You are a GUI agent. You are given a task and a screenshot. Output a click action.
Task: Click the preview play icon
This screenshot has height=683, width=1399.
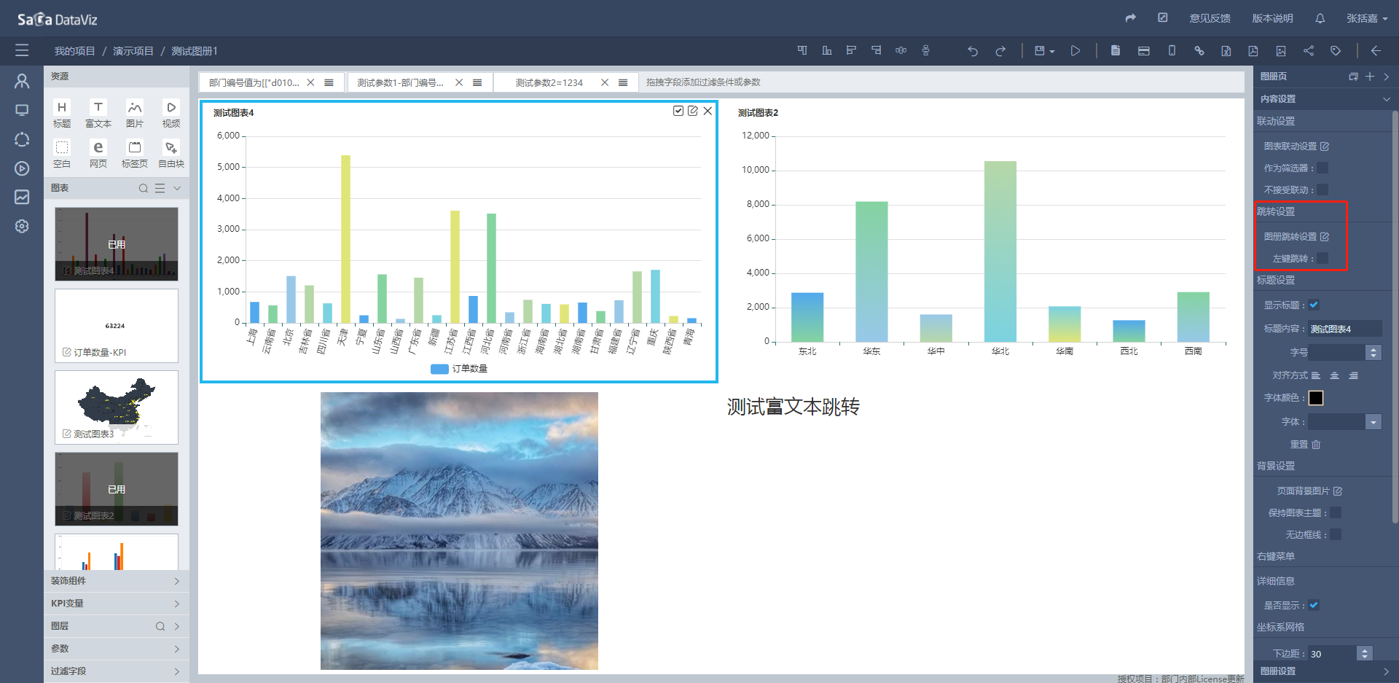point(1075,51)
